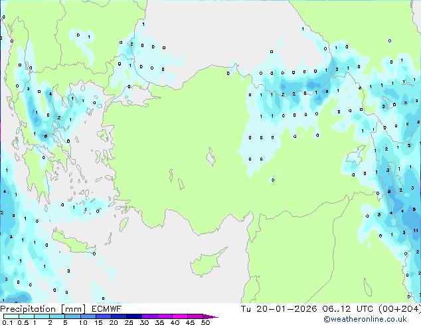
Task: Click the 'ECMWF' model label
Action: point(107,309)
